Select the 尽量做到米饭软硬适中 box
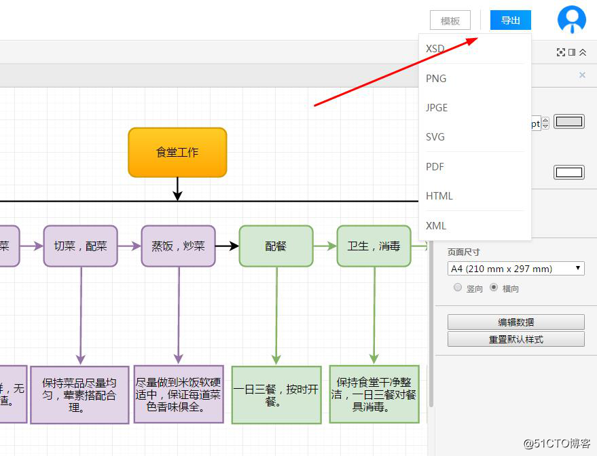 179,394
